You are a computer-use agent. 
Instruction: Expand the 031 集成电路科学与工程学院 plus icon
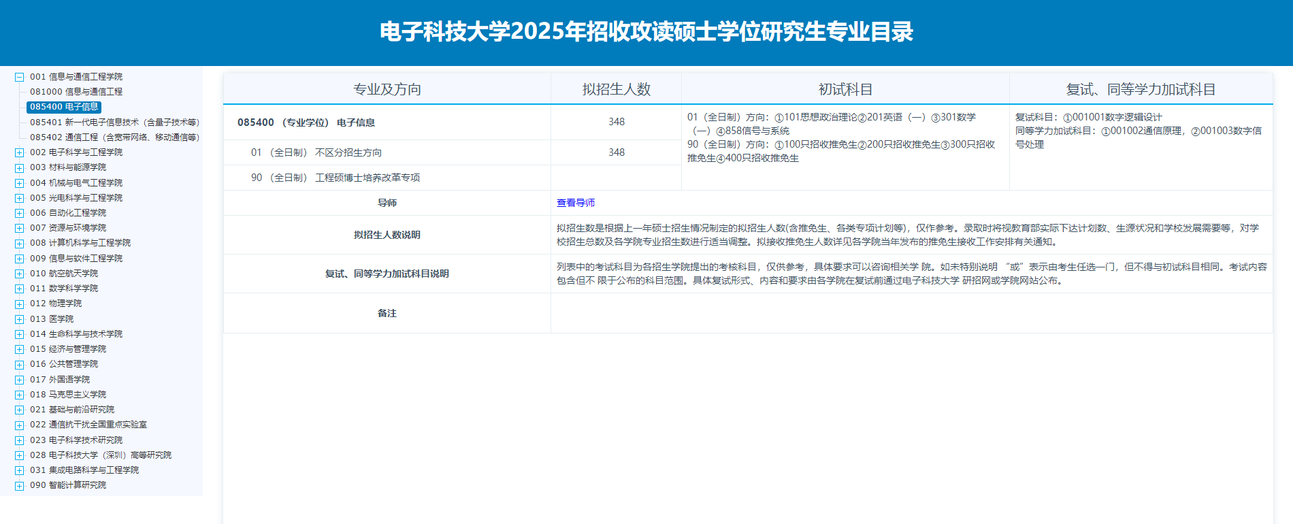[20, 471]
